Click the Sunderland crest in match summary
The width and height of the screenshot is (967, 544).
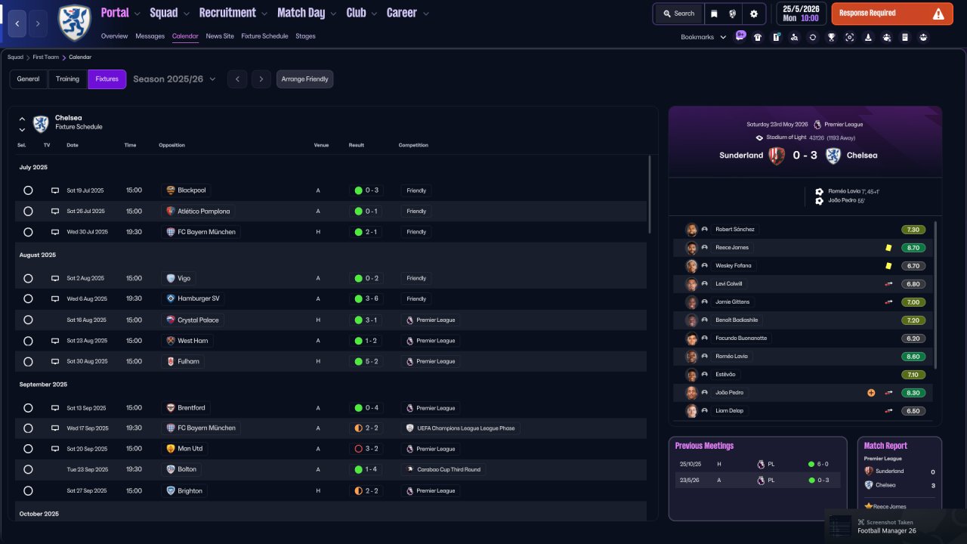click(x=777, y=156)
